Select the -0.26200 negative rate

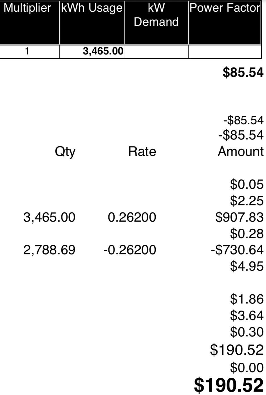[x=130, y=250]
